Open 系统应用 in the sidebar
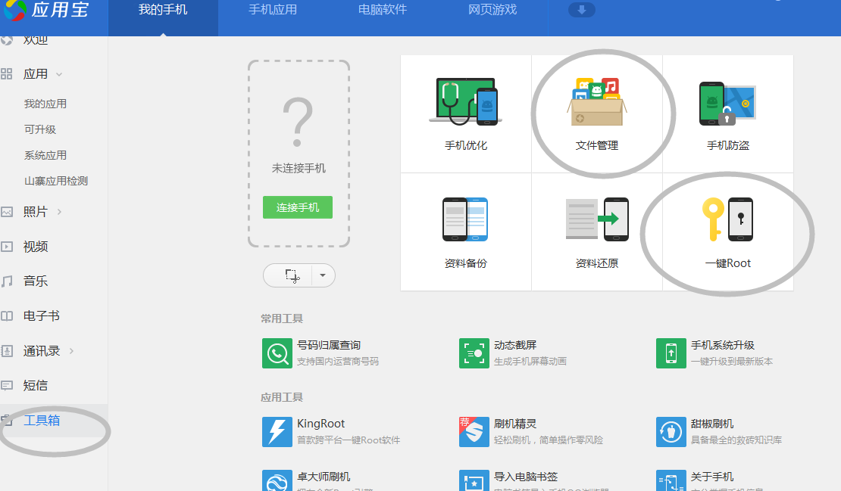The width and height of the screenshot is (841, 491). (x=45, y=155)
